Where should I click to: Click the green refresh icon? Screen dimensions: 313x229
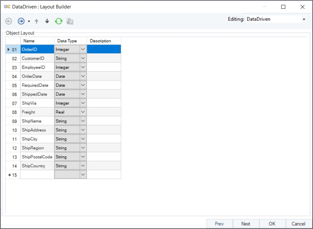(58, 21)
